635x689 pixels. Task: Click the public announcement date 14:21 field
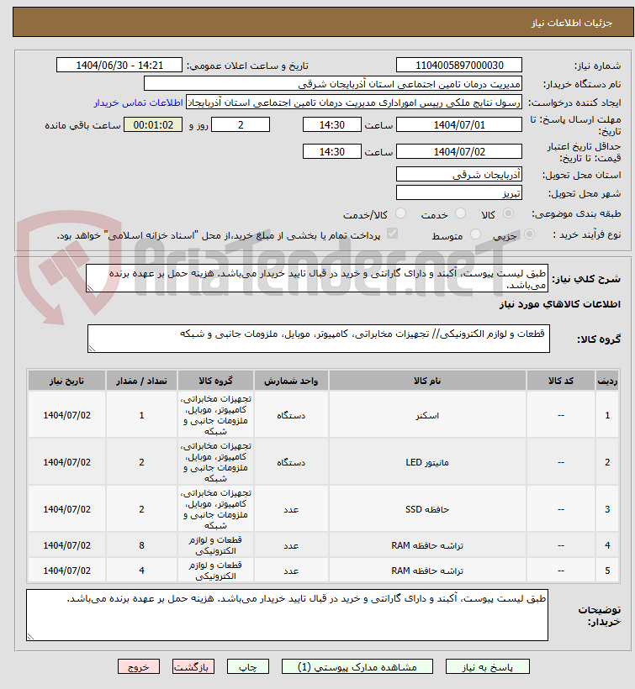click(119, 65)
